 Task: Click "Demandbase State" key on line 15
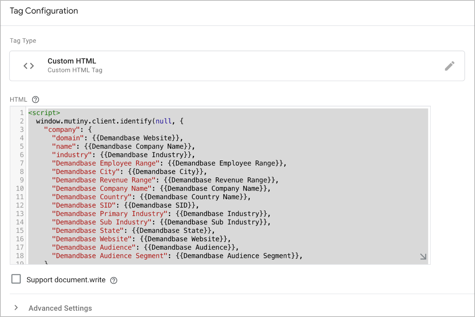[88, 231]
